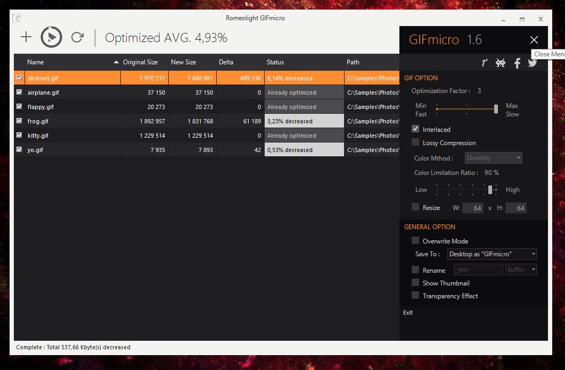Click the resize width field
The width and height of the screenshot is (565, 370).
tap(473, 208)
